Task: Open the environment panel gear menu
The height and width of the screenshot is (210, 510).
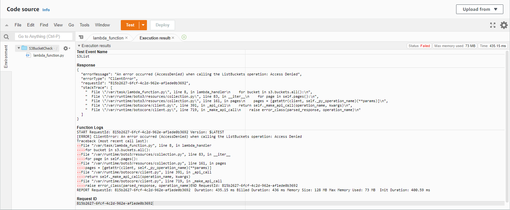Action: click(x=66, y=48)
